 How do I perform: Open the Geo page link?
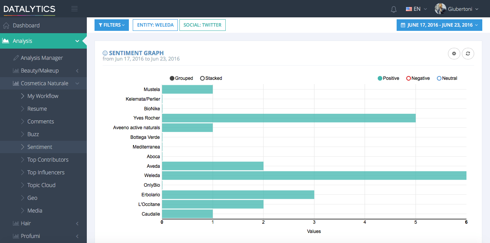pyautogui.click(x=32, y=198)
